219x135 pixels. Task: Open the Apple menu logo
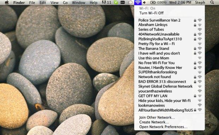[x=7, y=2]
